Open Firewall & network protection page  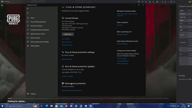tap(40, 30)
